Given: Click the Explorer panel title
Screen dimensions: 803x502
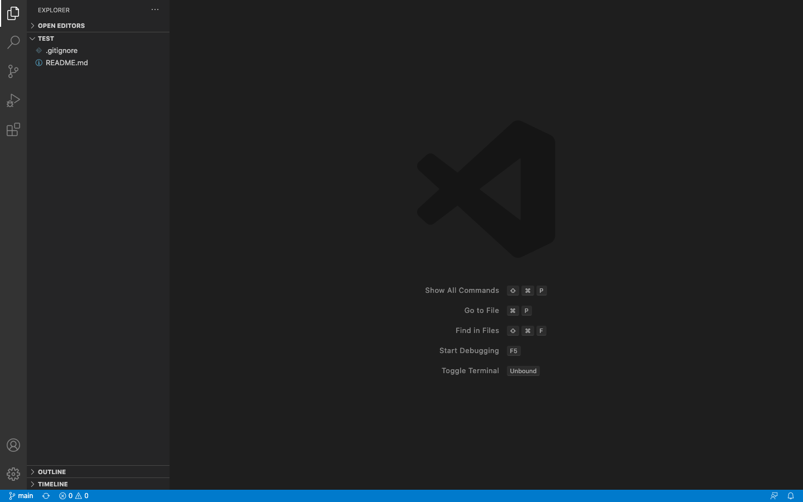Looking at the screenshot, I should click(x=54, y=10).
